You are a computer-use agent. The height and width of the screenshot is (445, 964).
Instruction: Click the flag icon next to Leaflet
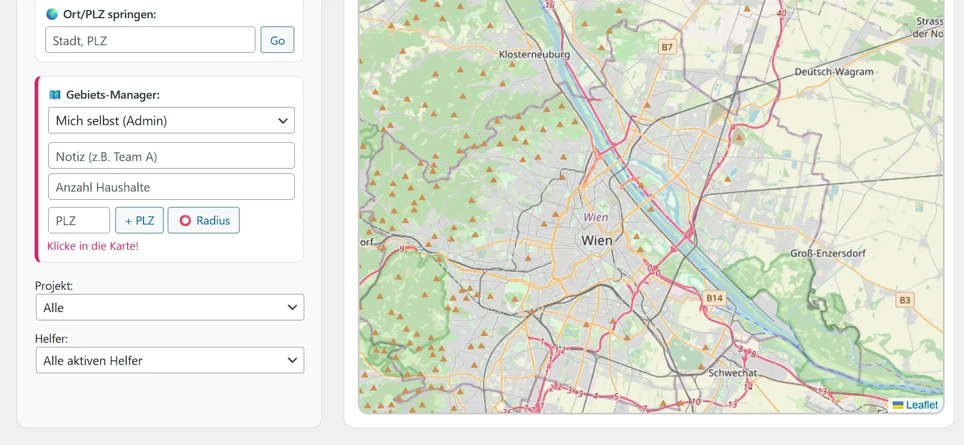(898, 405)
